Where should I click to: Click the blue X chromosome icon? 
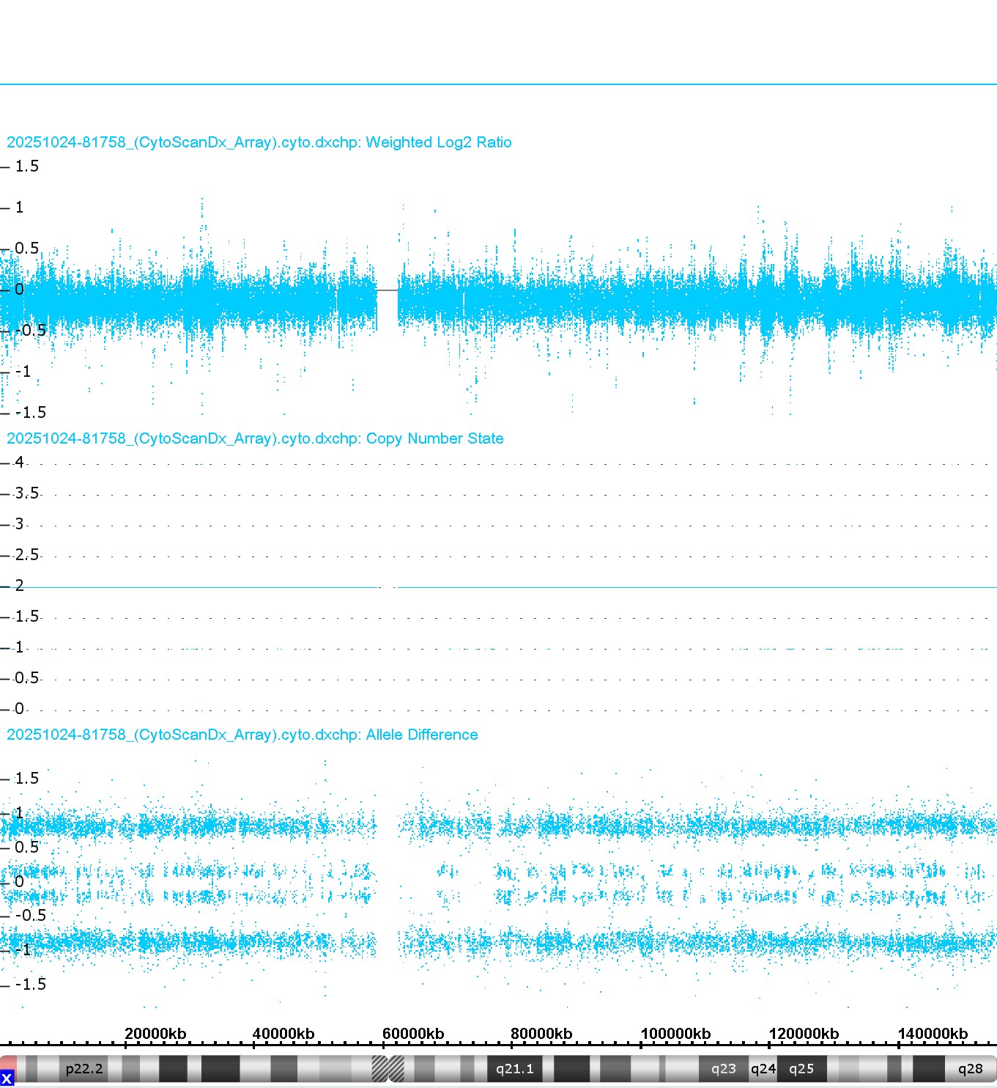(x=7, y=1078)
